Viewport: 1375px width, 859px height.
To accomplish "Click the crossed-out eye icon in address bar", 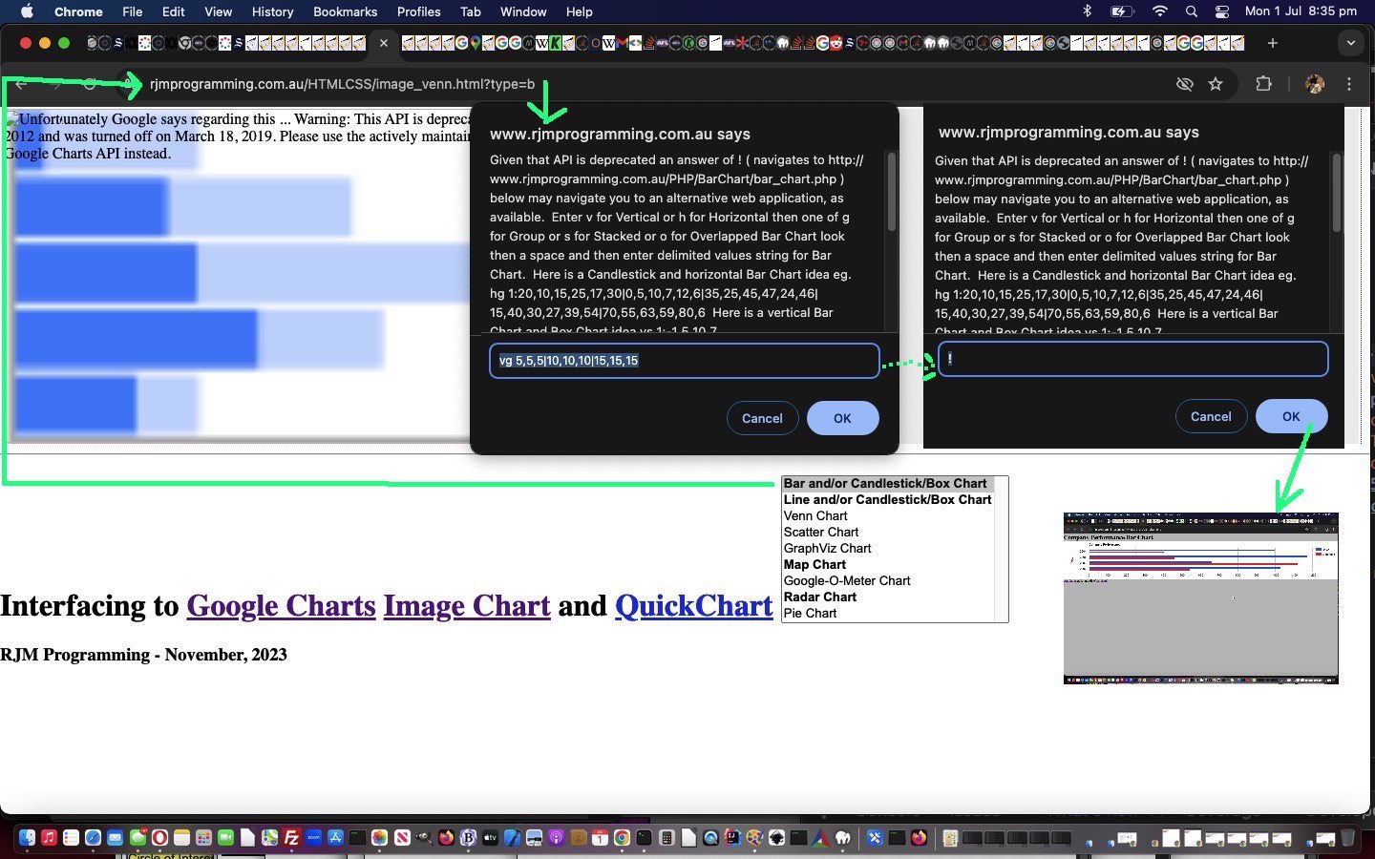I will click(x=1185, y=84).
